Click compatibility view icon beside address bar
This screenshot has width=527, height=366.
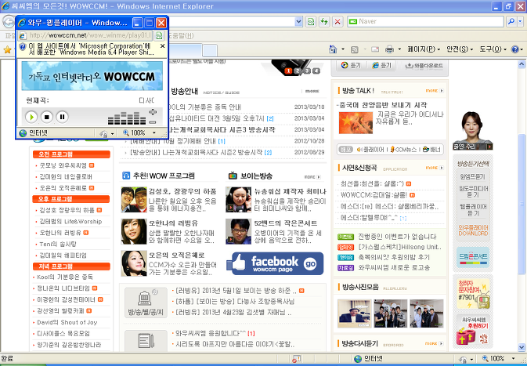[x=311, y=22]
